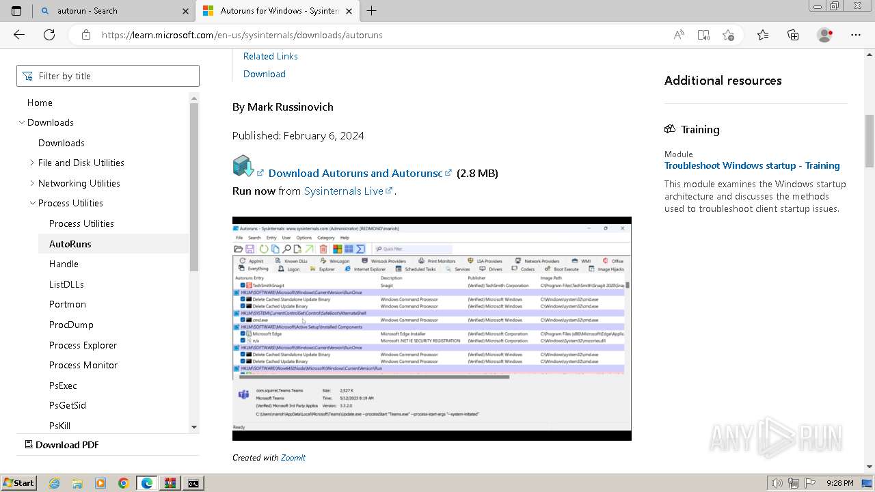Click the Autoruns download package icon

243,166
